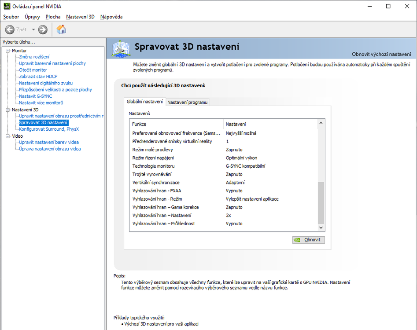Image resolution: width=417 pixels, height=330 pixels.
Task: Open Upravit nastavení barev videa
Action: pos(49,142)
